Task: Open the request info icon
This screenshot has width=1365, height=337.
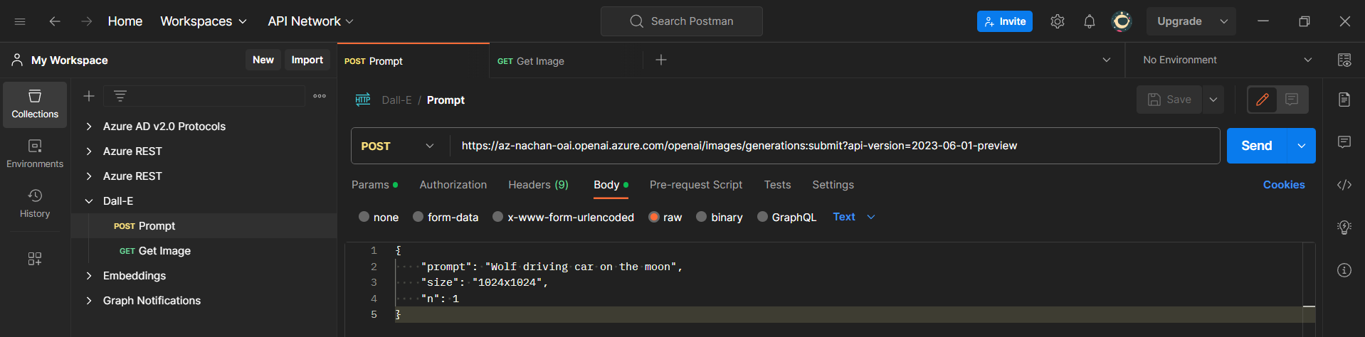Action: 1344,270
